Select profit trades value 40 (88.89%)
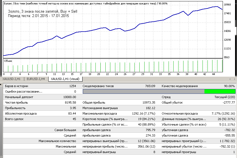 [x=147, y=124]
